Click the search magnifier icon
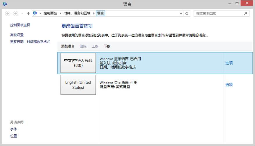Viewport: 255px width, 146px height. [245, 13]
